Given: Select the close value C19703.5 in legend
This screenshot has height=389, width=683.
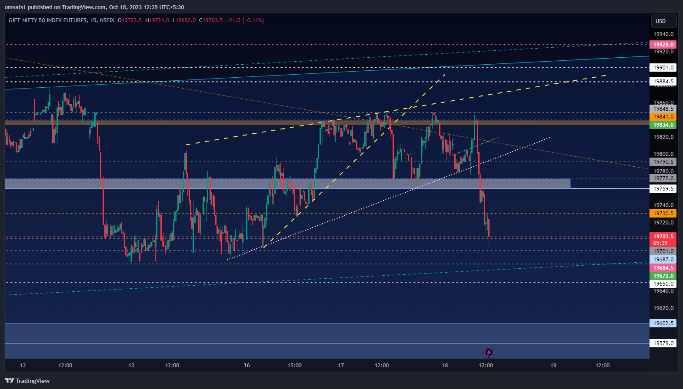Looking at the screenshot, I should point(211,20).
